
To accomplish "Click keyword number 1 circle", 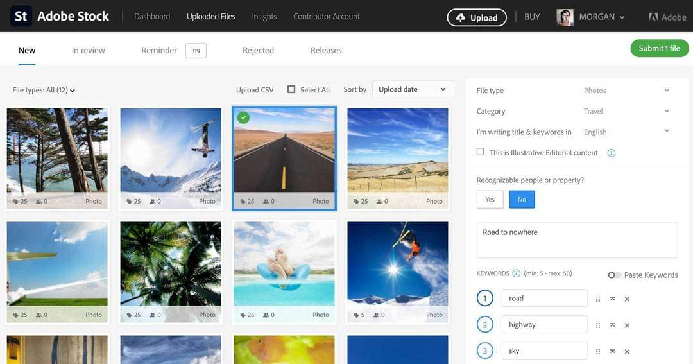I will click(485, 298).
